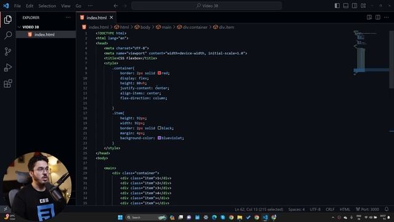394x222 pixels.
Task: Switch to the index.html editor tab
Action: pyautogui.click(x=97, y=18)
